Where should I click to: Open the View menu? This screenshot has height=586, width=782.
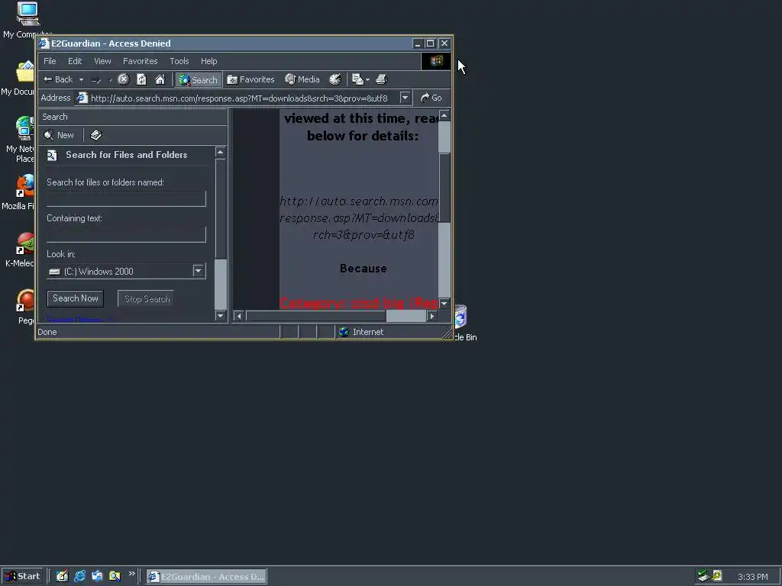(x=102, y=61)
